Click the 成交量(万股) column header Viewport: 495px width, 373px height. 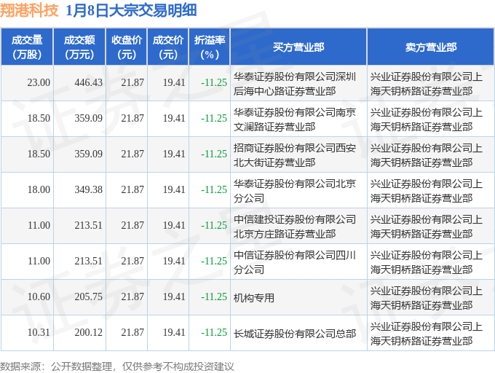27,47
